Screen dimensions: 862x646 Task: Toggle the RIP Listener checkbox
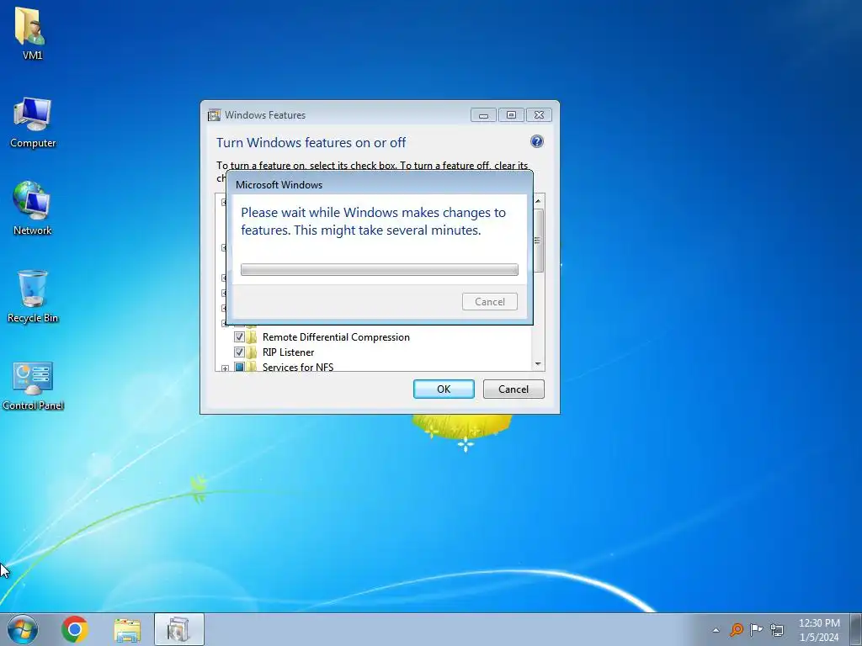click(239, 352)
